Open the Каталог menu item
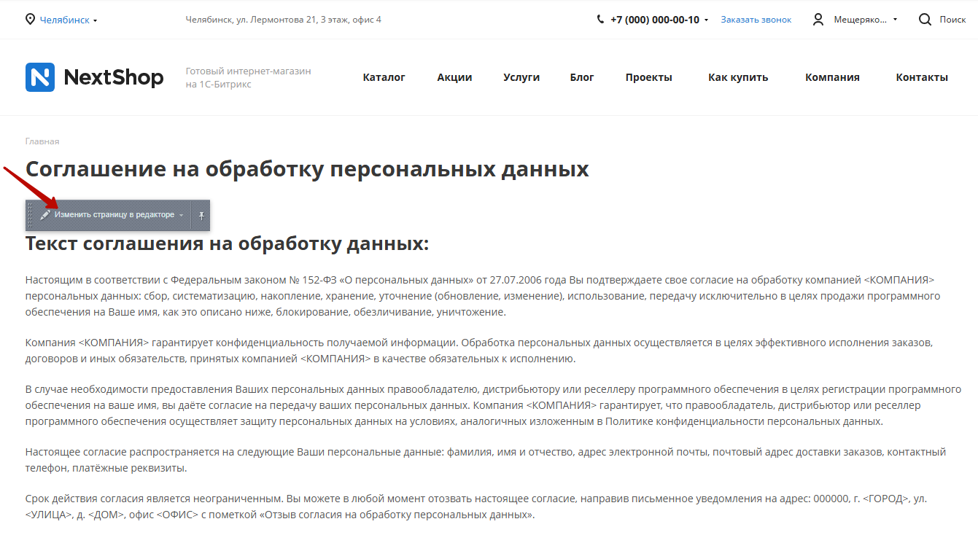The width and height of the screenshot is (978, 535). 384,77
